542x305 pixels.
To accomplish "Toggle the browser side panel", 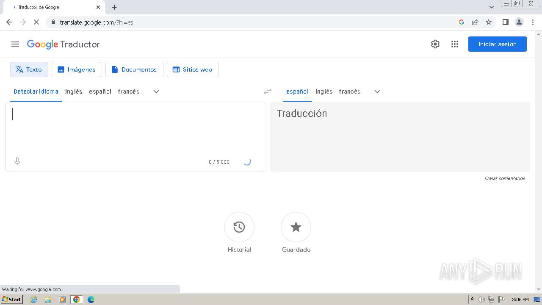I will coord(506,22).
